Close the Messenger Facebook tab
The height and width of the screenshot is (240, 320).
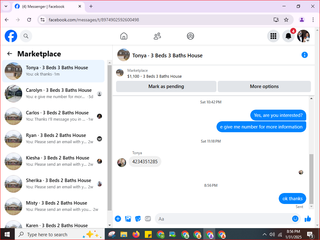(x=80, y=6)
